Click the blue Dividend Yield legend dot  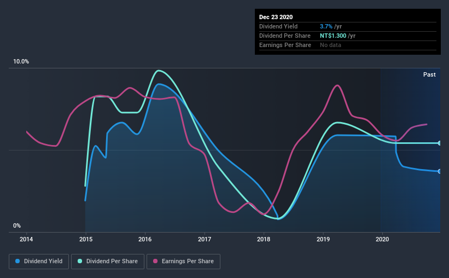coord(18,261)
